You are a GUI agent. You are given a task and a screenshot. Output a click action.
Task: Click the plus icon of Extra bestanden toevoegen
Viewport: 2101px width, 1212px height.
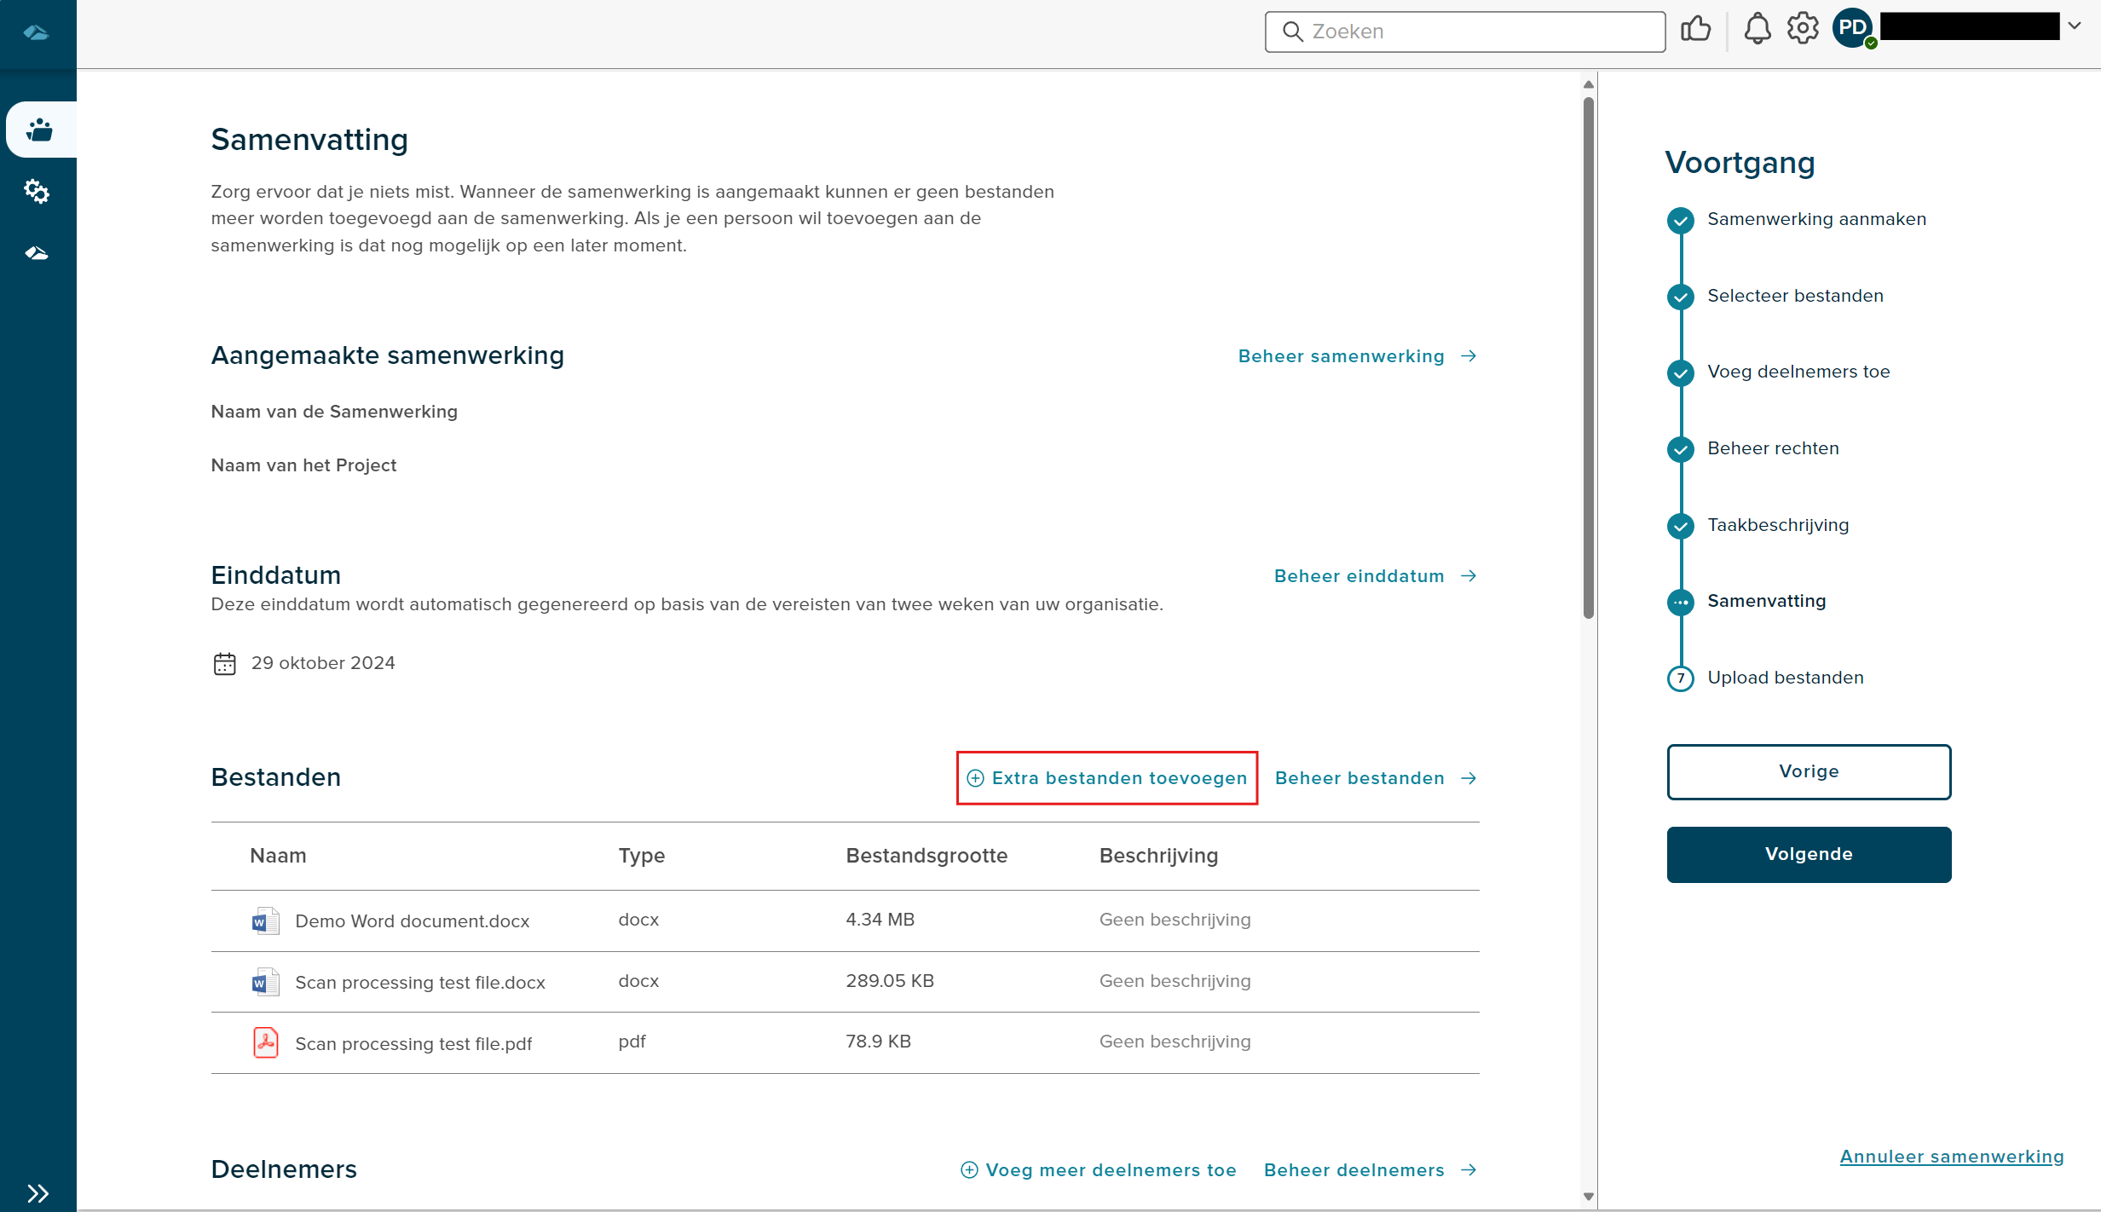975,778
